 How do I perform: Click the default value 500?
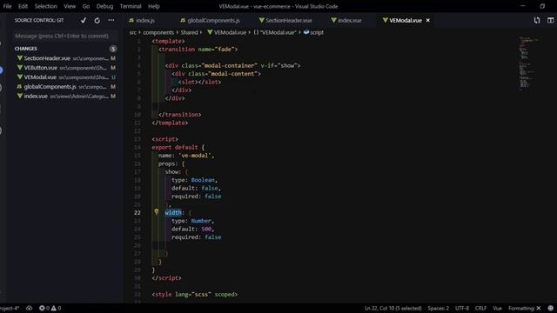(x=206, y=229)
